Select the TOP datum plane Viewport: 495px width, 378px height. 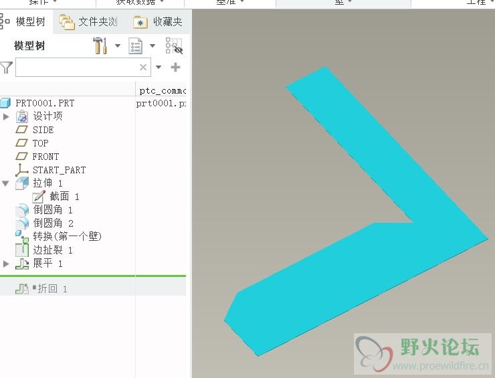point(40,143)
